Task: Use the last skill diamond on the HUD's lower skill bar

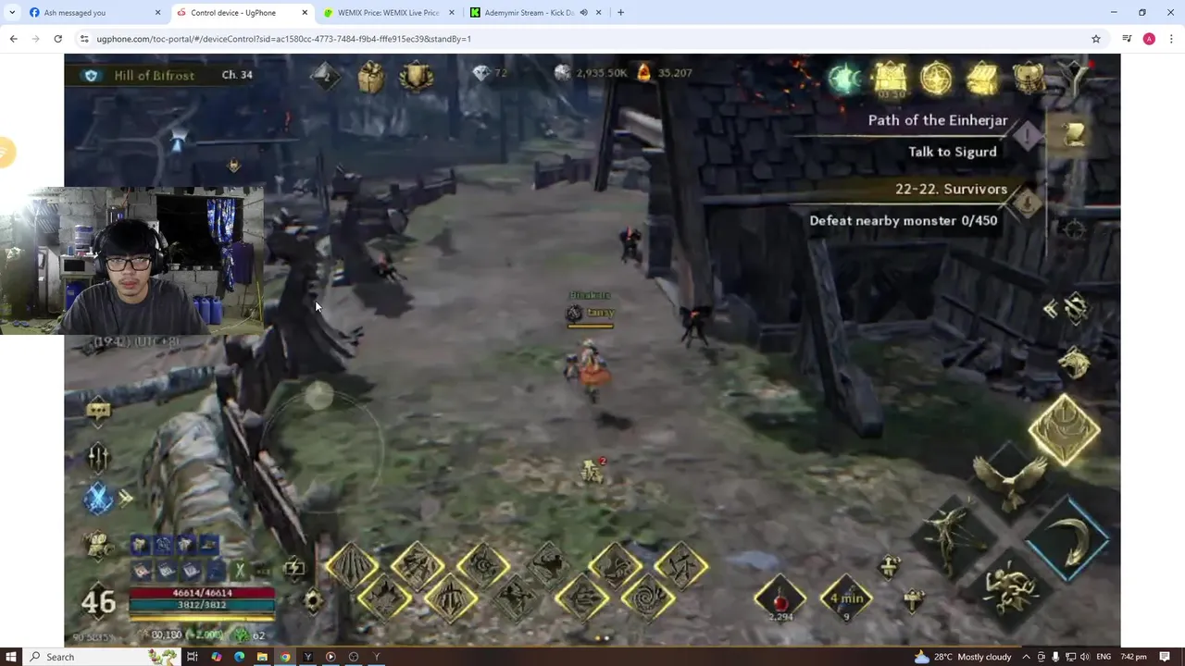Action: 680,566
